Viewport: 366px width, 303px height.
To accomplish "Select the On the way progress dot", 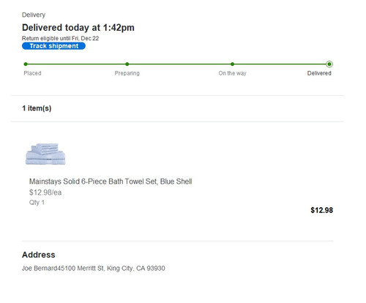I will click(x=232, y=64).
